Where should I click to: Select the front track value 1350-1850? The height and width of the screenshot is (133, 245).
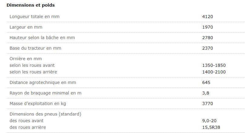pyautogui.click(x=214, y=65)
